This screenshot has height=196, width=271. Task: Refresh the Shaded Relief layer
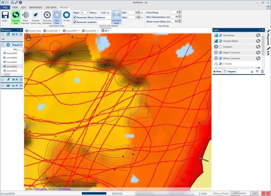click(x=258, y=41)
